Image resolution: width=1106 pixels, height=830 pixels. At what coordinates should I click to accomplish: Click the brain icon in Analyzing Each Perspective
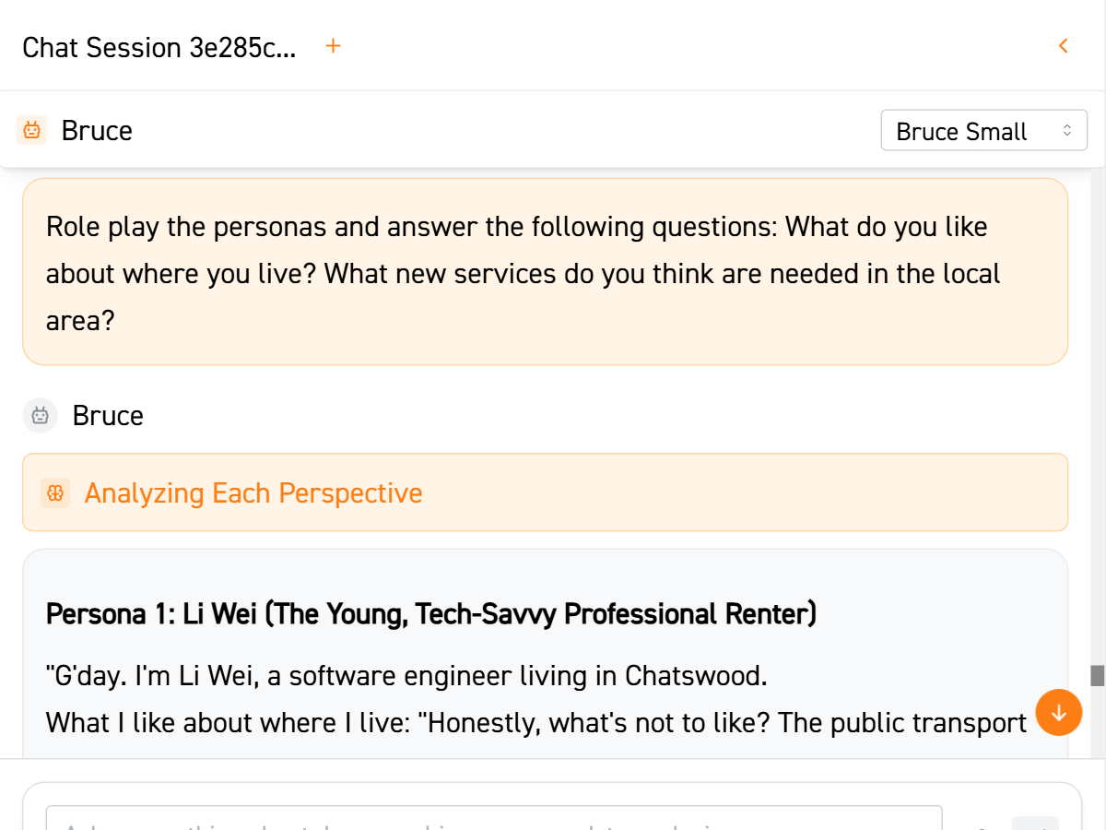pos(55,493)
